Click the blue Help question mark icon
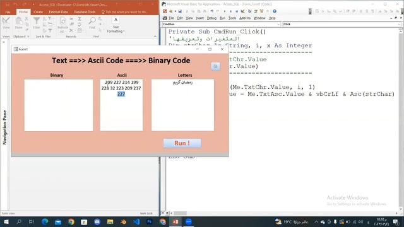404x227 pixels. point(275,11)
